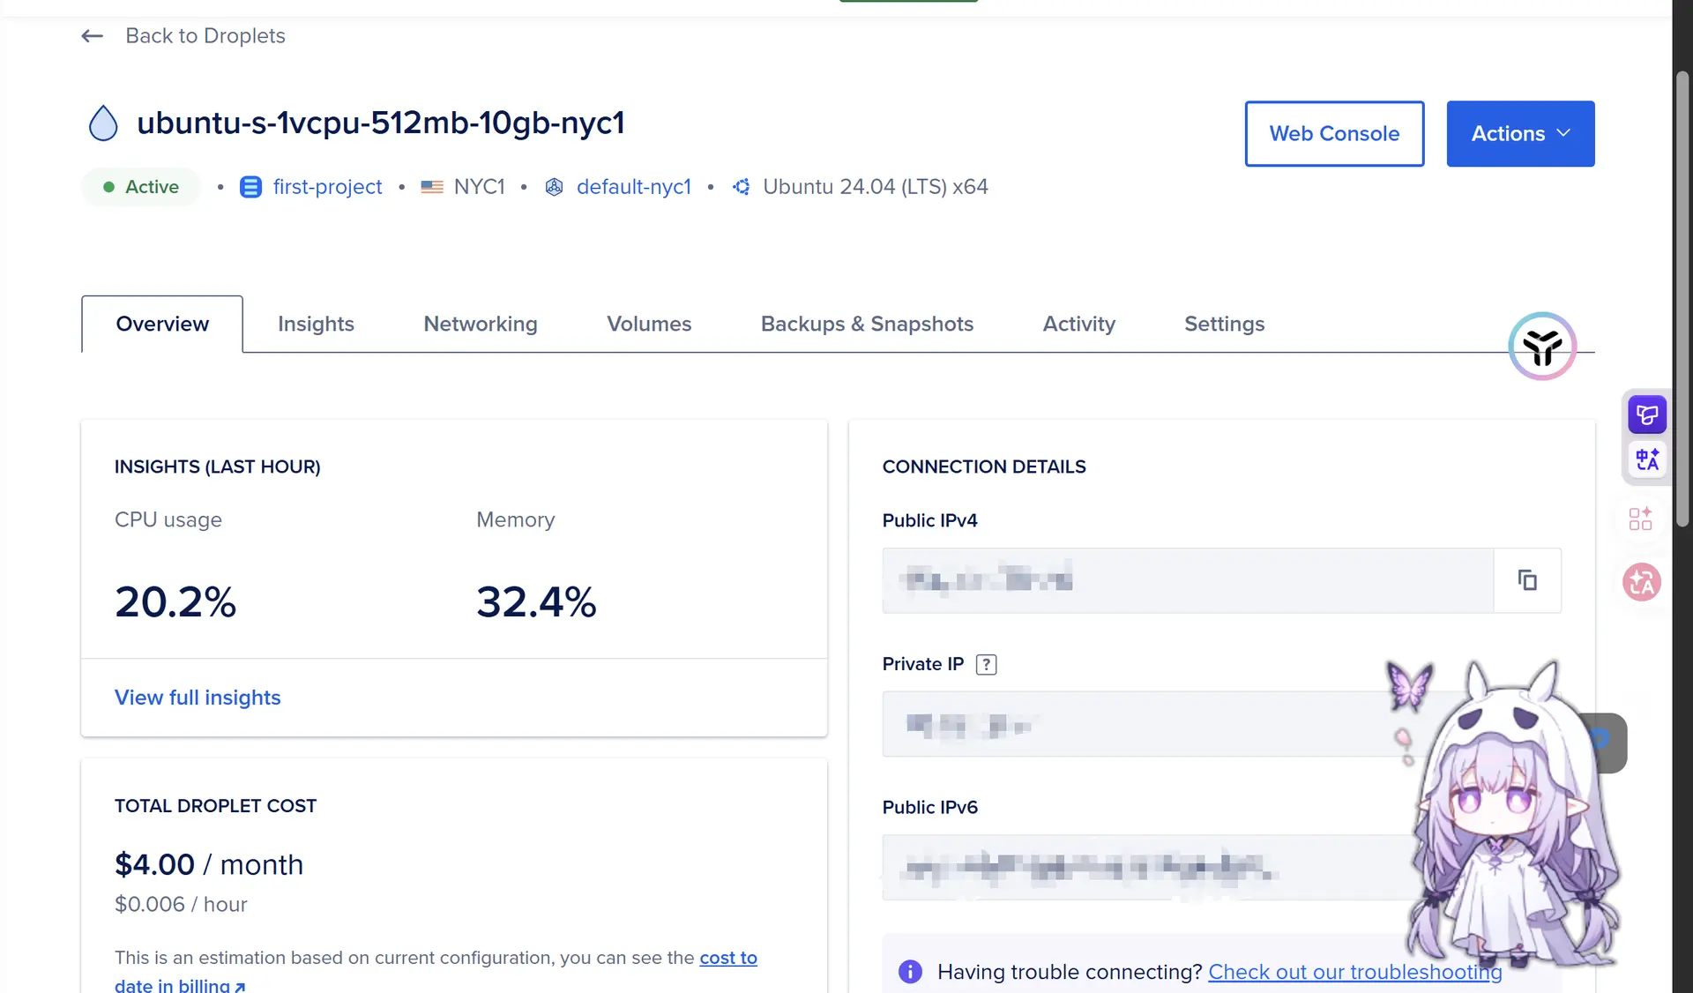Image resolution: width=1693 pixels, height=993 pixels.
Task: Click the Active status badge
Action: point(141,187)
